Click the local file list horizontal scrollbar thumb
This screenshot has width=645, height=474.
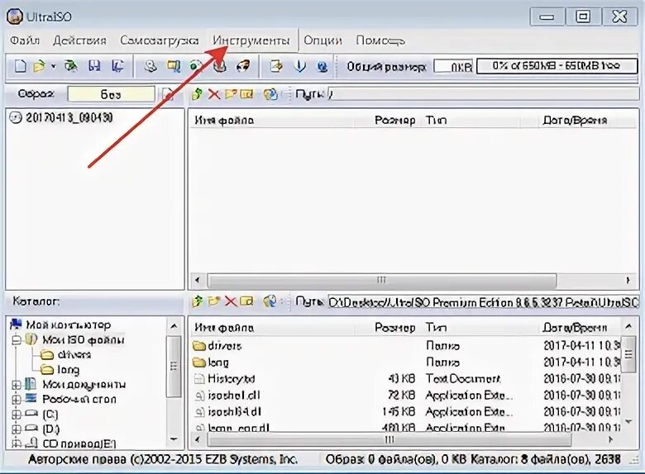[389, 440]
